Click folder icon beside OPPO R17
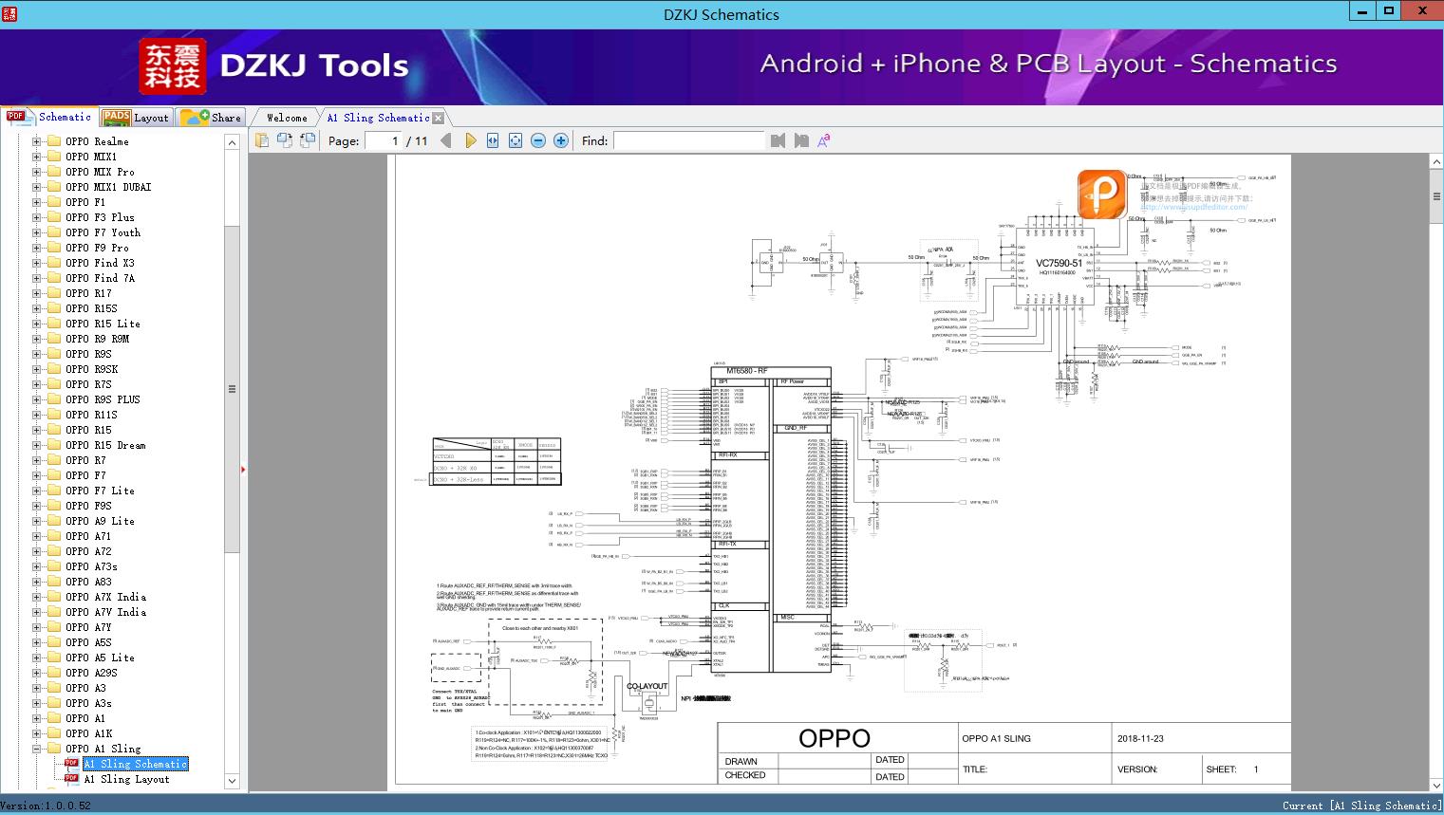This screenshot has height=815, width=1444. tap(54, 293)
